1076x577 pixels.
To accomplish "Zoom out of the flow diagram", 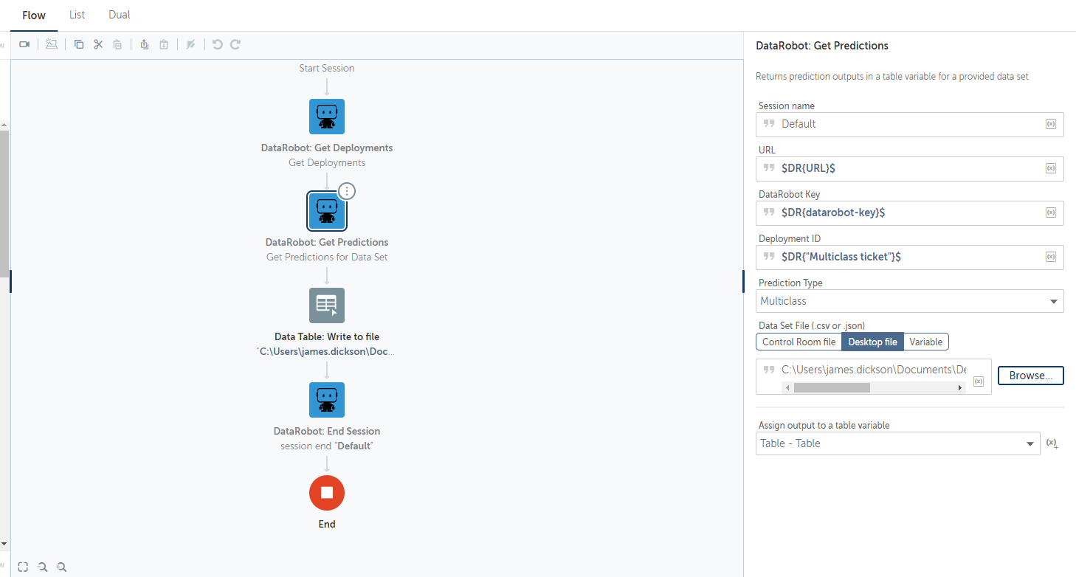I will (x=43, y=567).
